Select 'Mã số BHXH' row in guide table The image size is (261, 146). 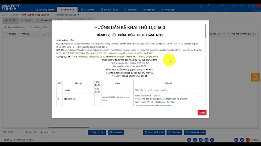coord(129,99)
